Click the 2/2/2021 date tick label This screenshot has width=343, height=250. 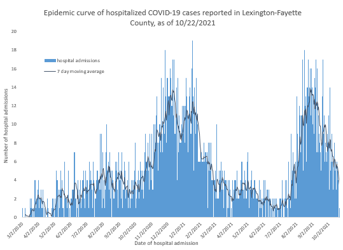tap(193, 230)
